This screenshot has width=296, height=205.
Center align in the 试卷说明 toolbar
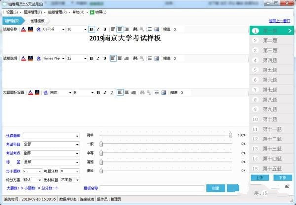[x=120, y=58]
